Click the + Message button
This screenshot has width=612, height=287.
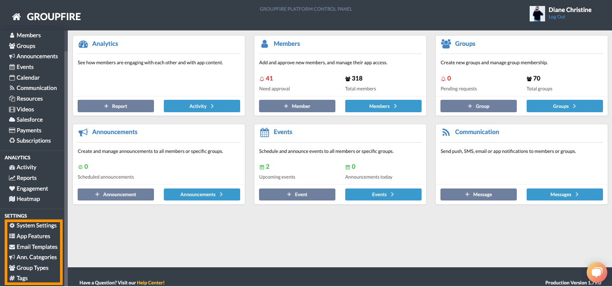(x=479, y=194)
